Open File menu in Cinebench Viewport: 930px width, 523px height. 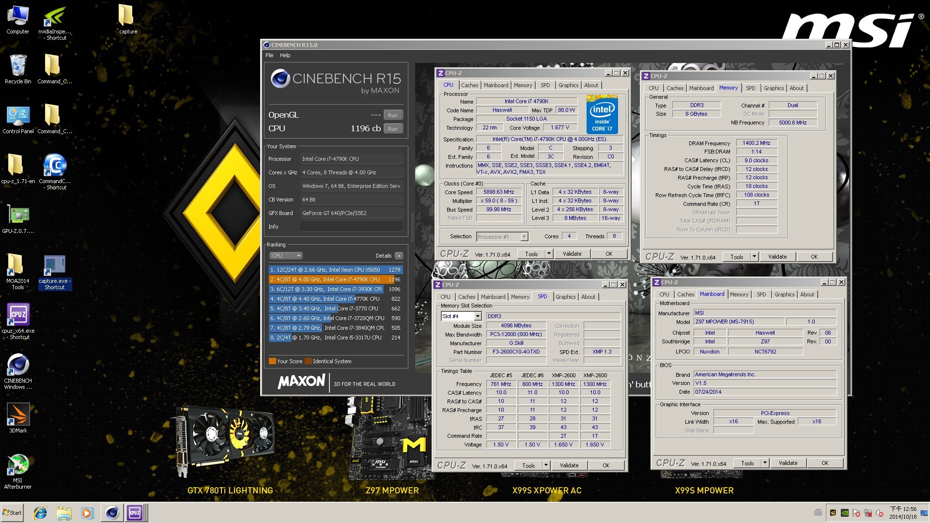(x=269, y=55)
